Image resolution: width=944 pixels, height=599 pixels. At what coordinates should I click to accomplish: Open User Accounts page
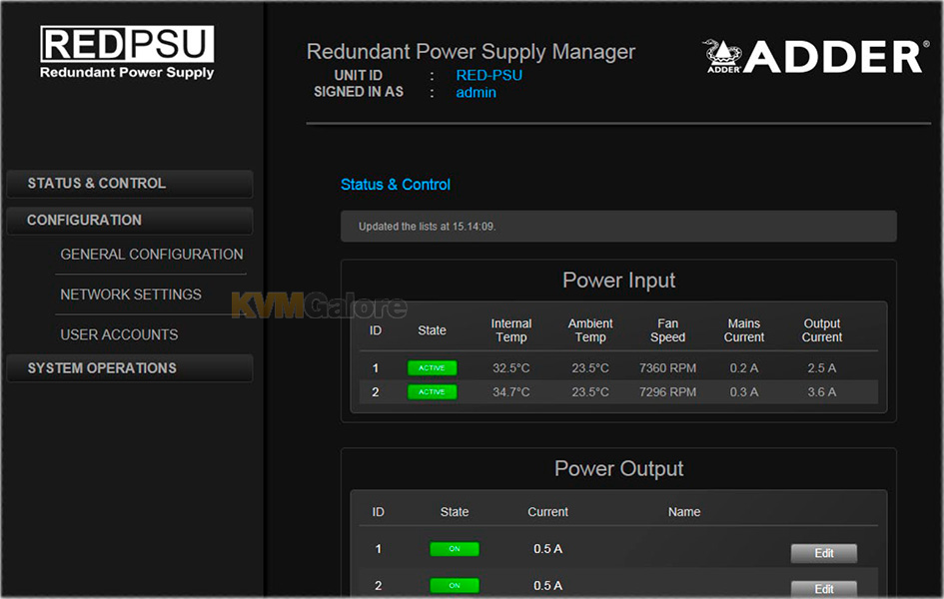coord(119,335)
